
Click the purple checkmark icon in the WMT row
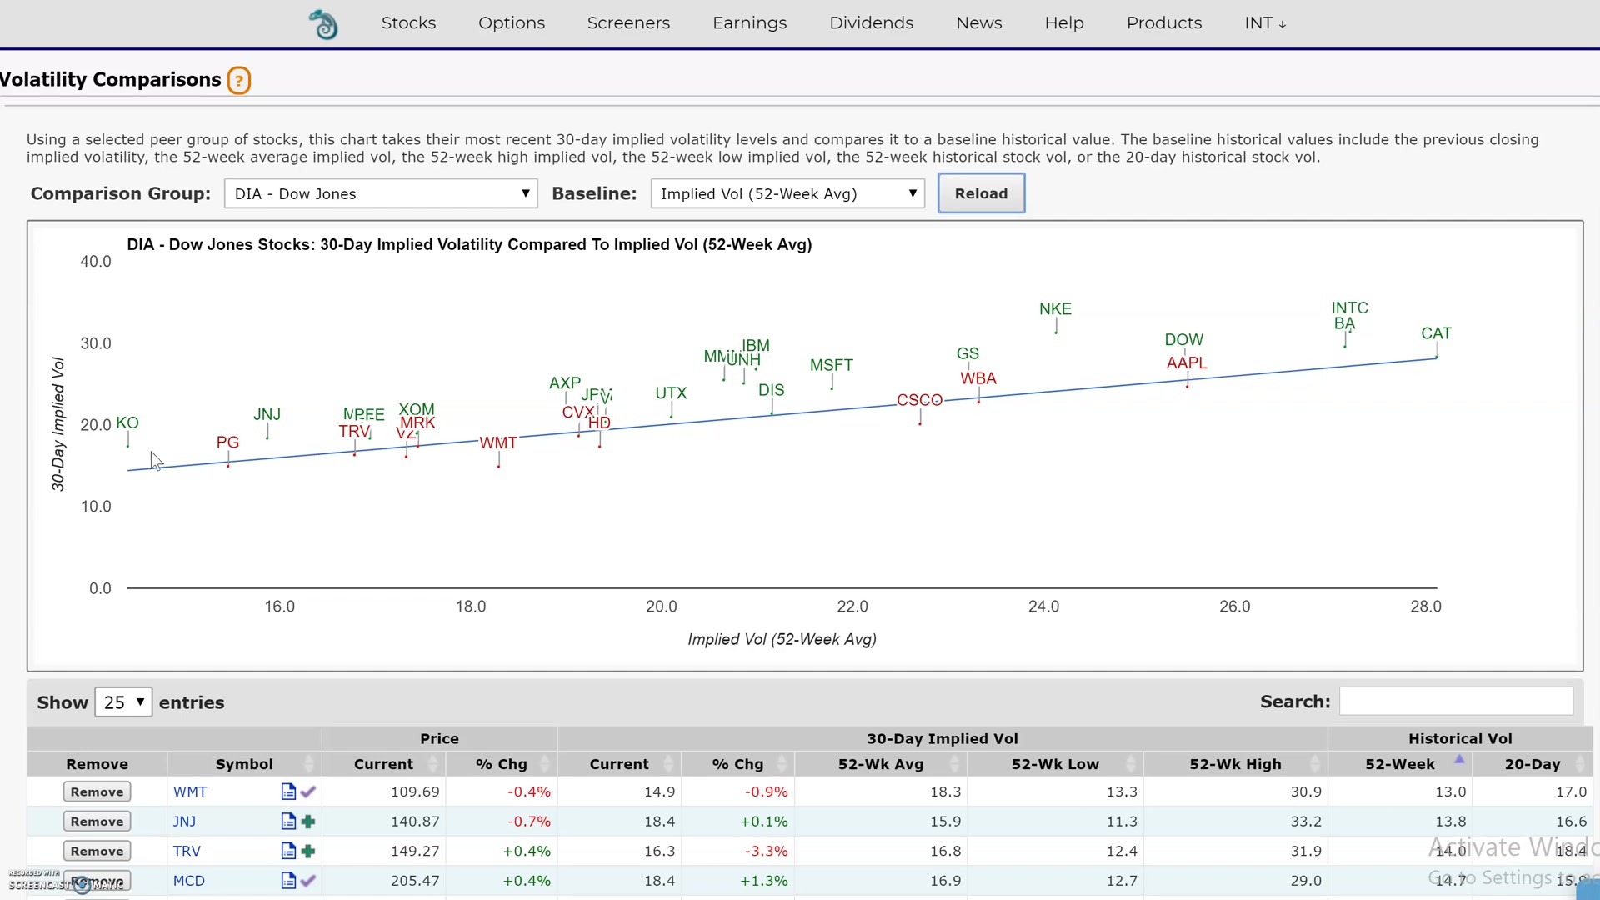pos(308,792)
